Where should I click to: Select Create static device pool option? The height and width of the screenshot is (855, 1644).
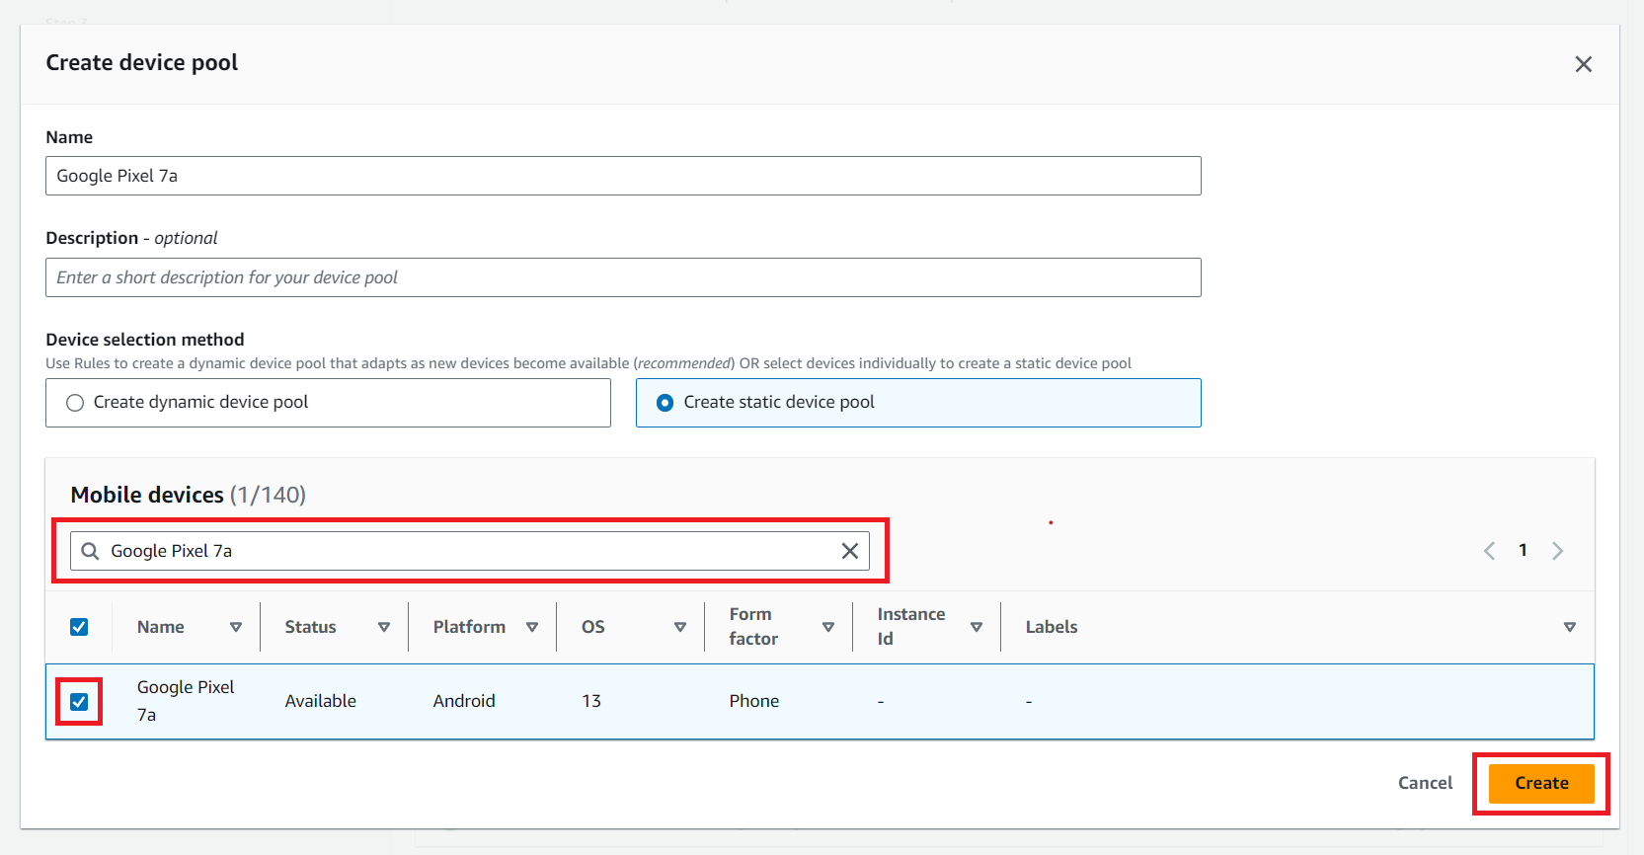click(x=665, y=403)
